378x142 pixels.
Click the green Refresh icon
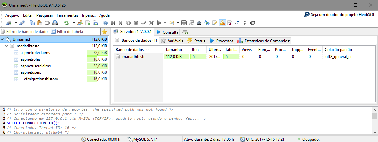point(66,23)
